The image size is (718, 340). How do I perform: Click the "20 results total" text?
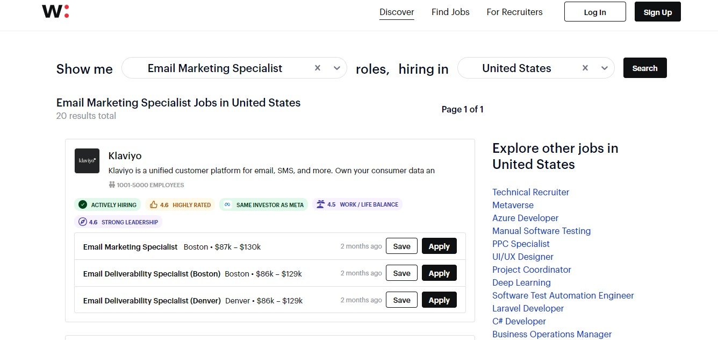click(86, 116)
